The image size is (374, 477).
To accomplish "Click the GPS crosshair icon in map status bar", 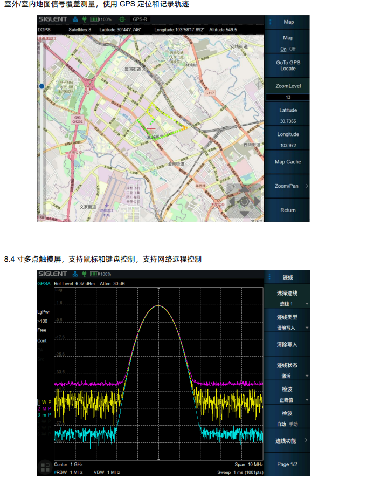I will (x=121, y=19).
